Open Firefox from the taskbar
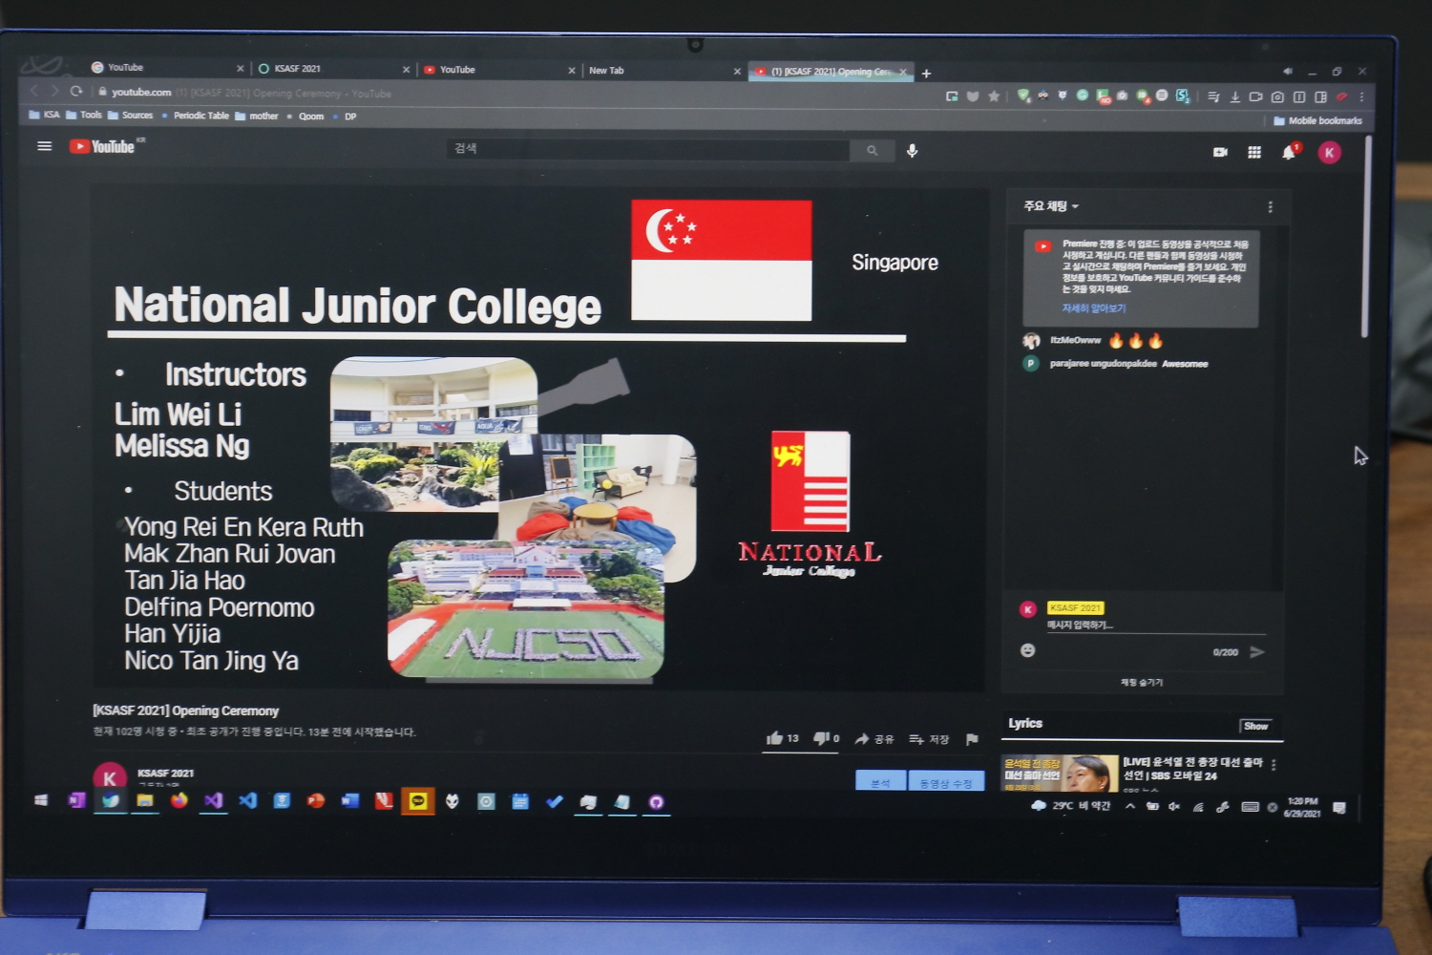 click(x=179, y=800)
